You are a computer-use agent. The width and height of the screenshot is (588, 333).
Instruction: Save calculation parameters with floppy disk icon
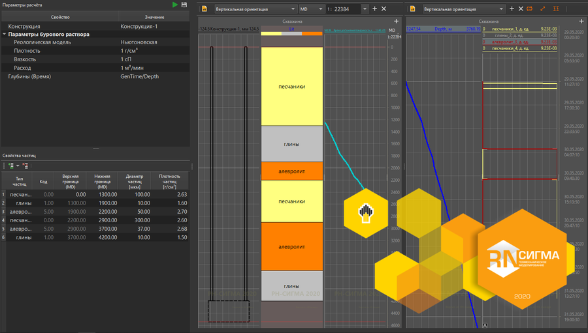tap(184, 5)
